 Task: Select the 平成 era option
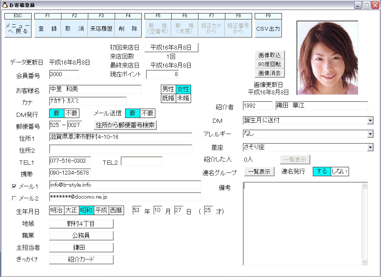click(x=101, y=210)
